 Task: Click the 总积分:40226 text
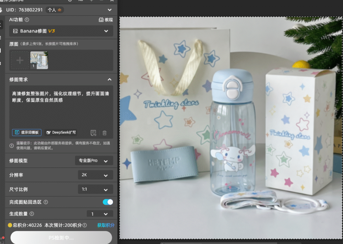click(x=27, y=225)
